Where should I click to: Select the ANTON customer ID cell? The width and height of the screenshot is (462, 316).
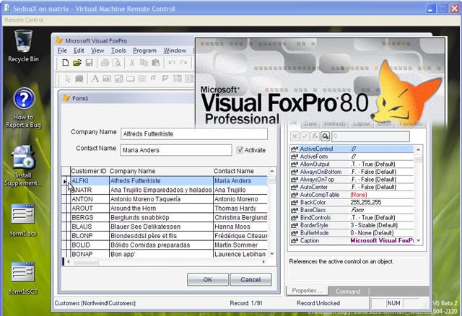(90, 199)
